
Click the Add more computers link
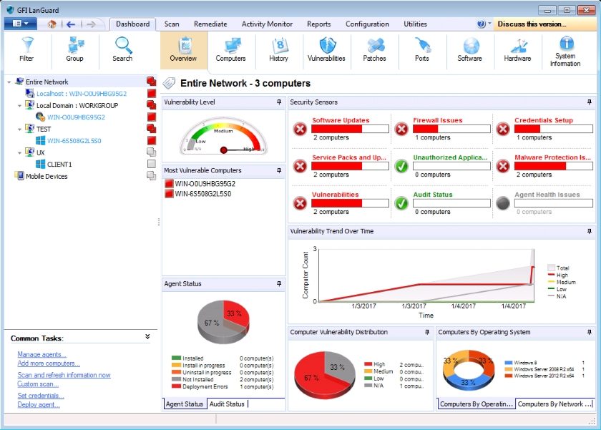tap(49, 363)
